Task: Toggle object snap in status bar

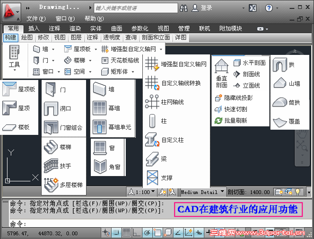Action: [157, 232]
